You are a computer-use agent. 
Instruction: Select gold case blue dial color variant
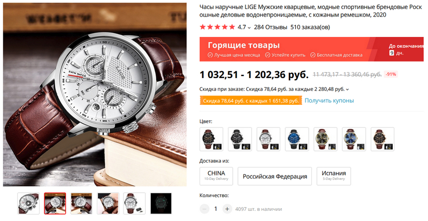(x=354, y=139)
